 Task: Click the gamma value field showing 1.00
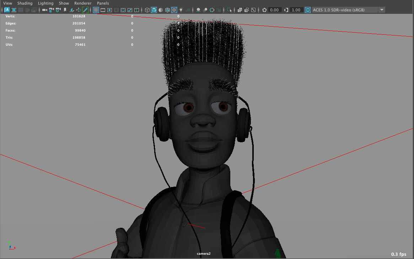tap(296, 10)
